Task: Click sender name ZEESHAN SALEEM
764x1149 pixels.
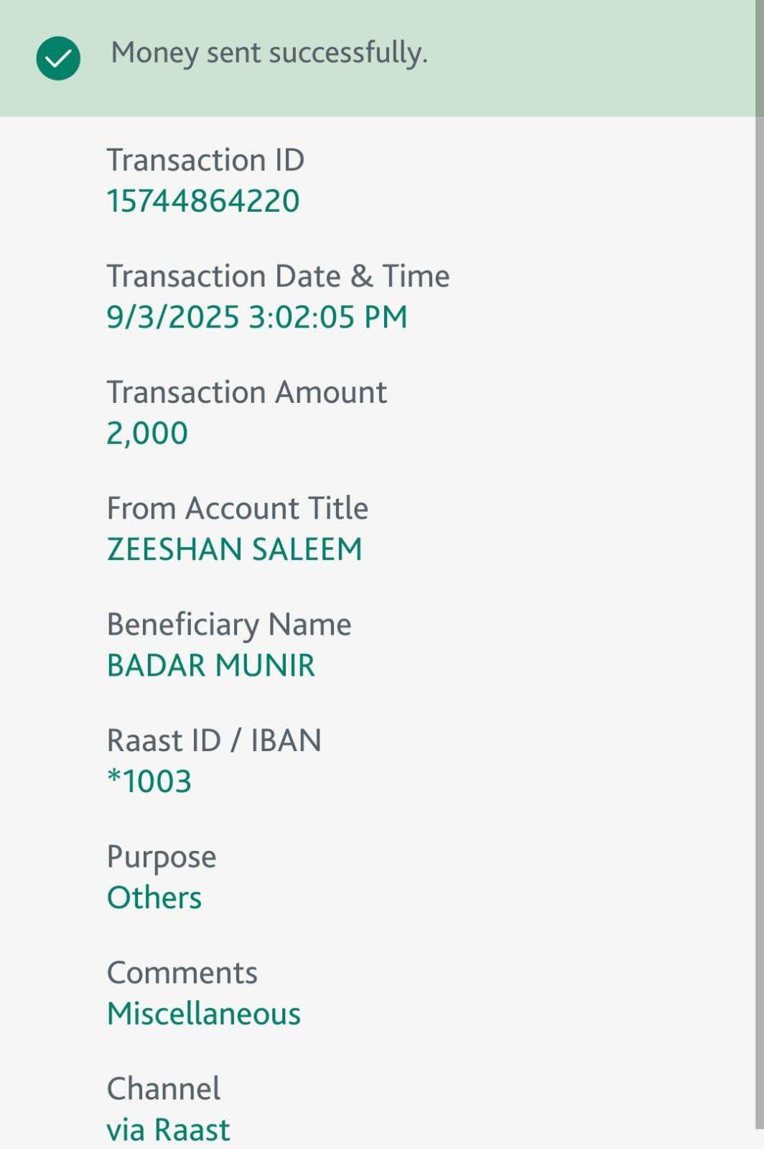Action: [x=234, y=549]
